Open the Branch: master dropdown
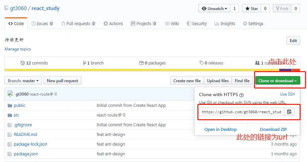The height and width of the screenshot is (162, 307). 23,80
